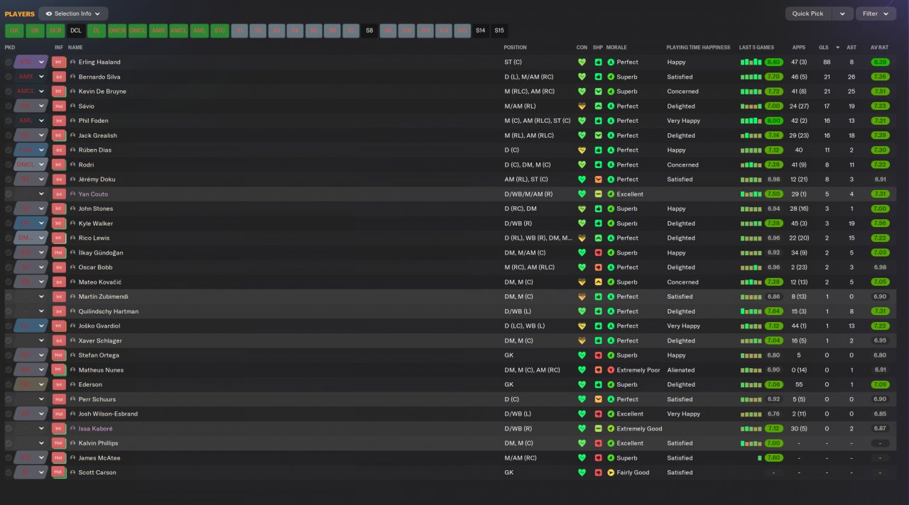This screenshot has width=909, height=505.
Task: Click Sávio's yellow condition heart icon
Action: [582, 106]
